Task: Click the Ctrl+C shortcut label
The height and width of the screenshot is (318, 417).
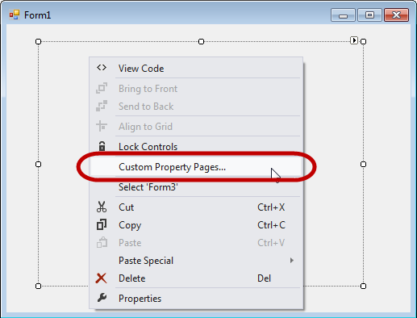Action: (x=271, y=225)
